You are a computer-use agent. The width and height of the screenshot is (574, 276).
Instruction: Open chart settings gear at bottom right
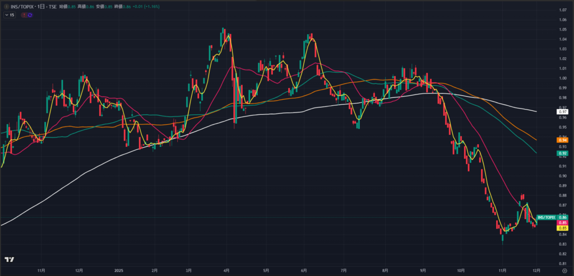coord(564,270)
